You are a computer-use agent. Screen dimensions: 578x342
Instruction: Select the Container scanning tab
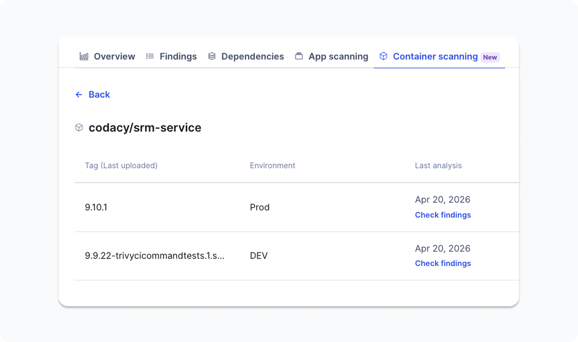point(435,56)
